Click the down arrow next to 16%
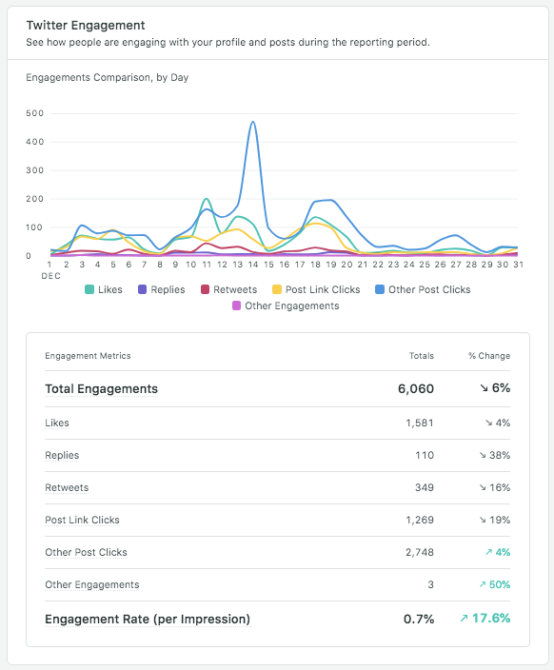The width and height of the screenshot is (554, 670). (483, 488)
